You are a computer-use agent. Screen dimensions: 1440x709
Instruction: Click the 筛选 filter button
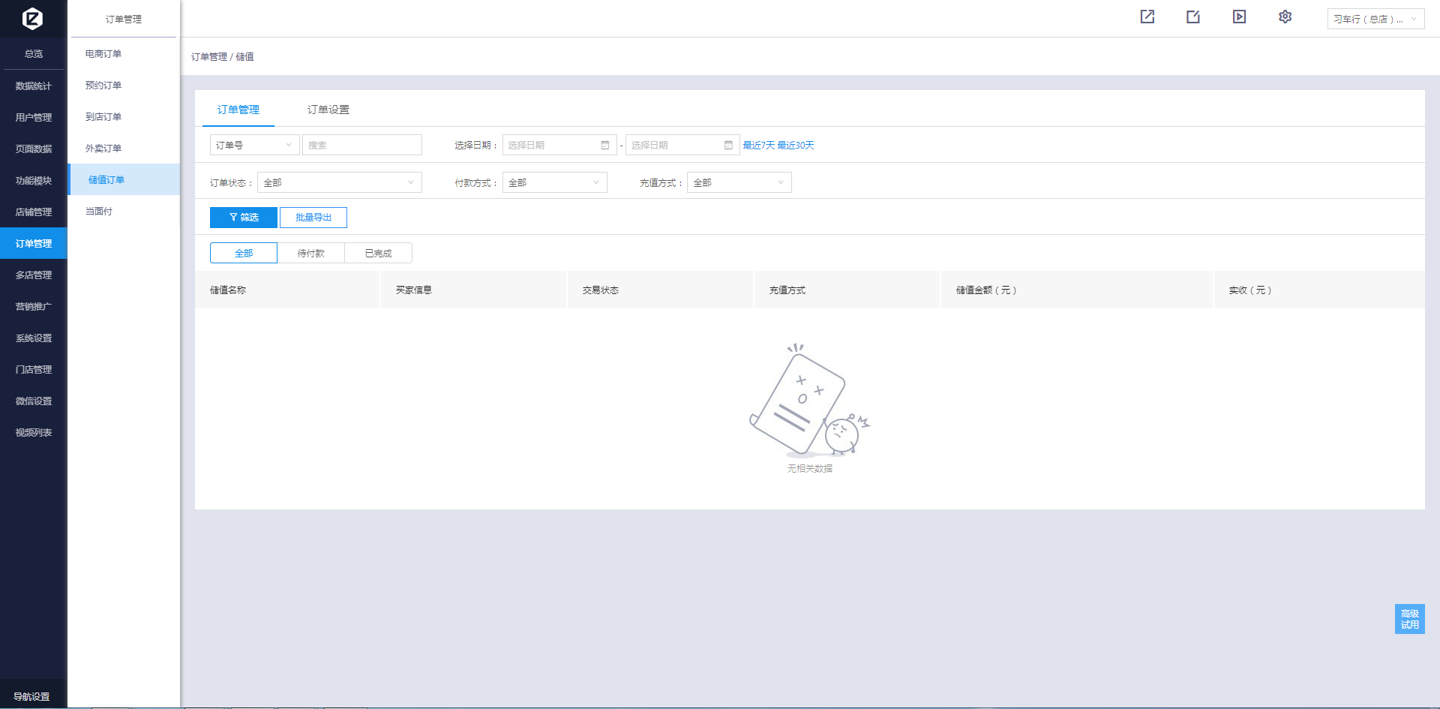pos(244,218)
